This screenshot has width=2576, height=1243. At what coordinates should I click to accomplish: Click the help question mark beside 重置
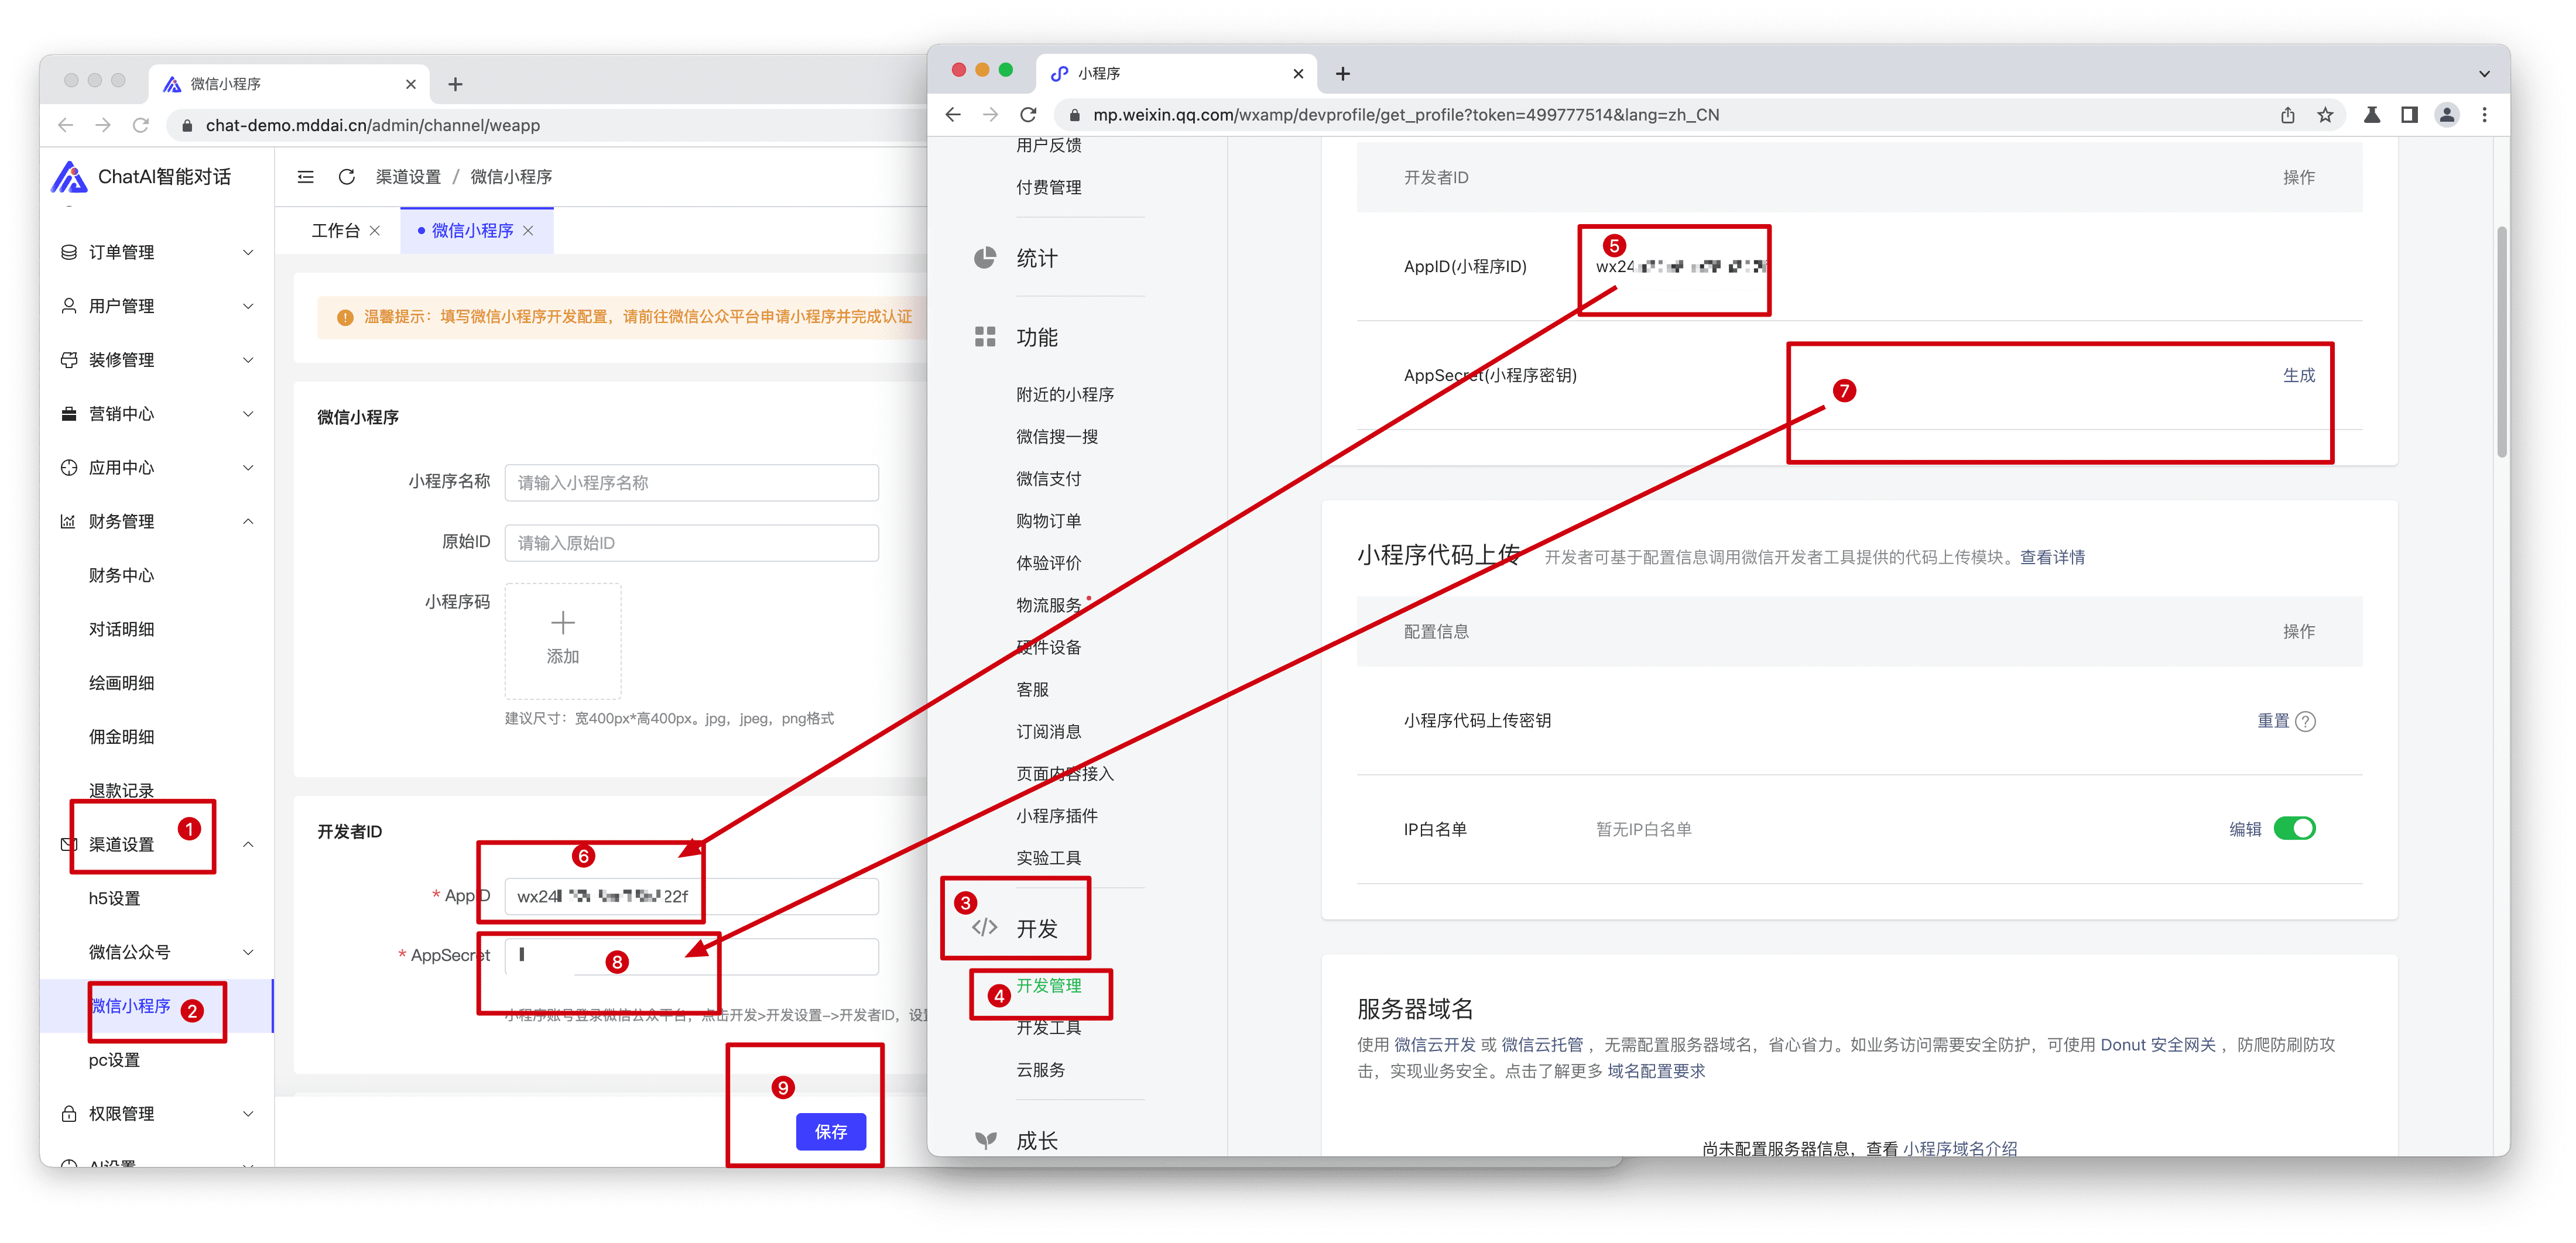coord(2305,722)
